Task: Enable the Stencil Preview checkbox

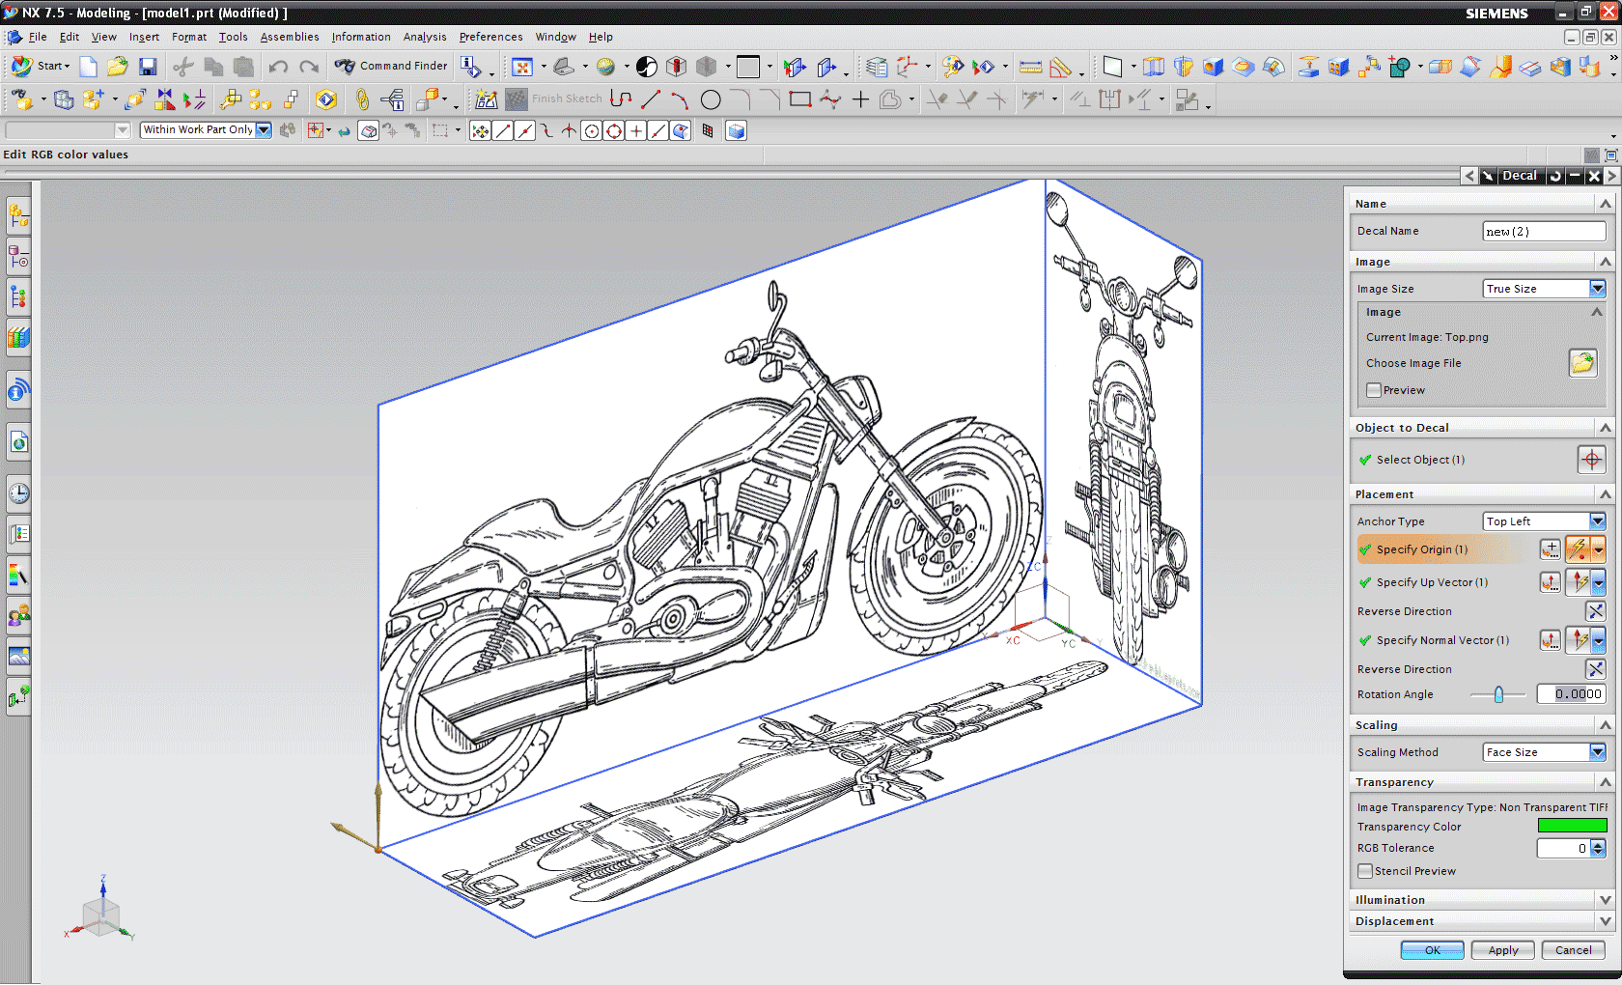Action: coord(1365,871)
